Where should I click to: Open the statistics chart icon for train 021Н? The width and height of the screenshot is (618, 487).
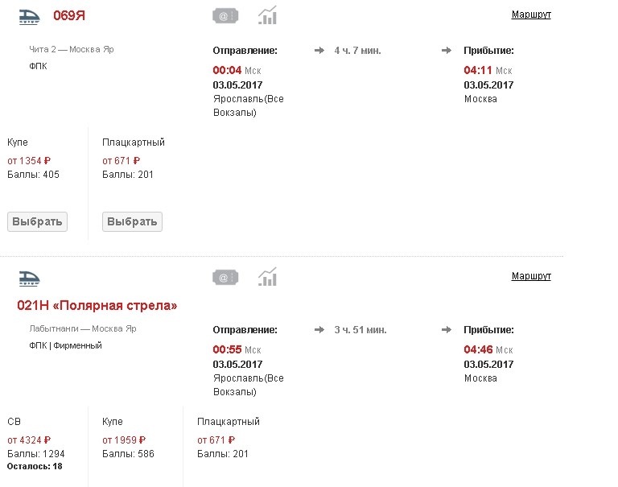(x=267, y=278)
